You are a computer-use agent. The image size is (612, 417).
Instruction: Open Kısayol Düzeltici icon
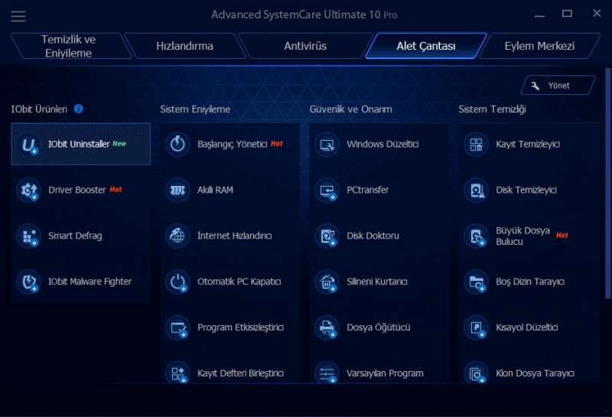476,327
